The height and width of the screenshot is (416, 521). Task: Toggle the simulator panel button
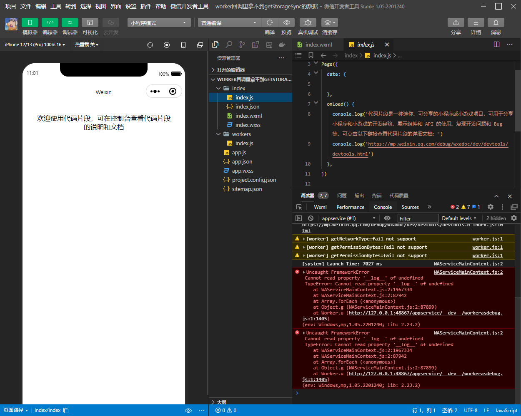[x=30, y=22]
